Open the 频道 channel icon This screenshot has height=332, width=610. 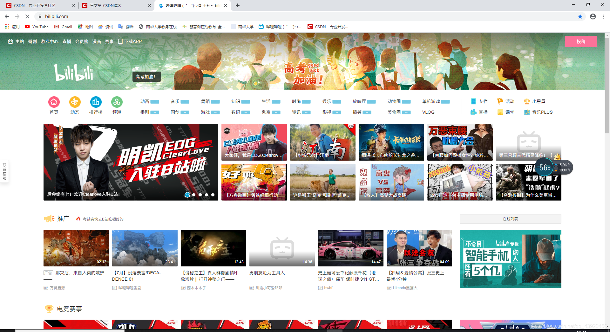click(117, 102)
